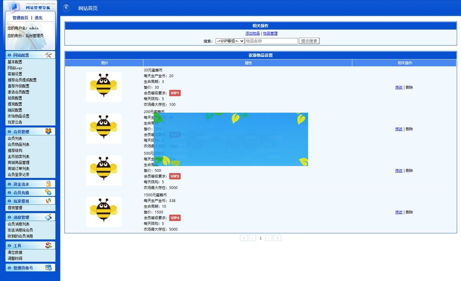Collapse the 网站配置 sidebar section
The image size is (461, 281).
21,55
